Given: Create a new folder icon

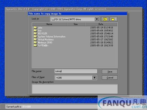Looking at the screenshot, I should [113, 19].
